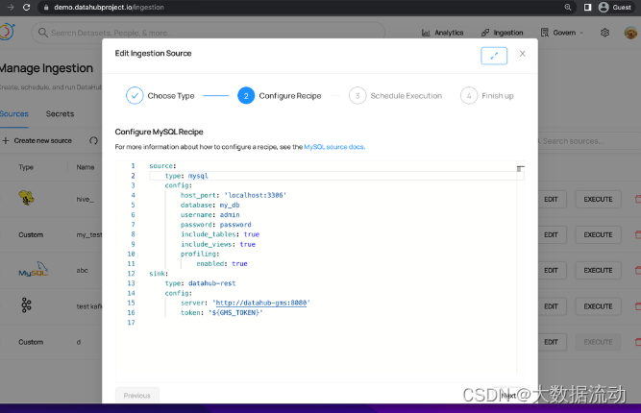Click the browser forward arrow
Screen dimensions: 641x413
pyautogui.click(x=11, y=8)
